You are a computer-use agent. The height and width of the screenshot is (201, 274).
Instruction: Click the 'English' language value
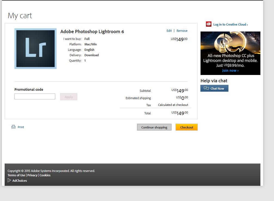pyautogui.click(x=89, y=50)
